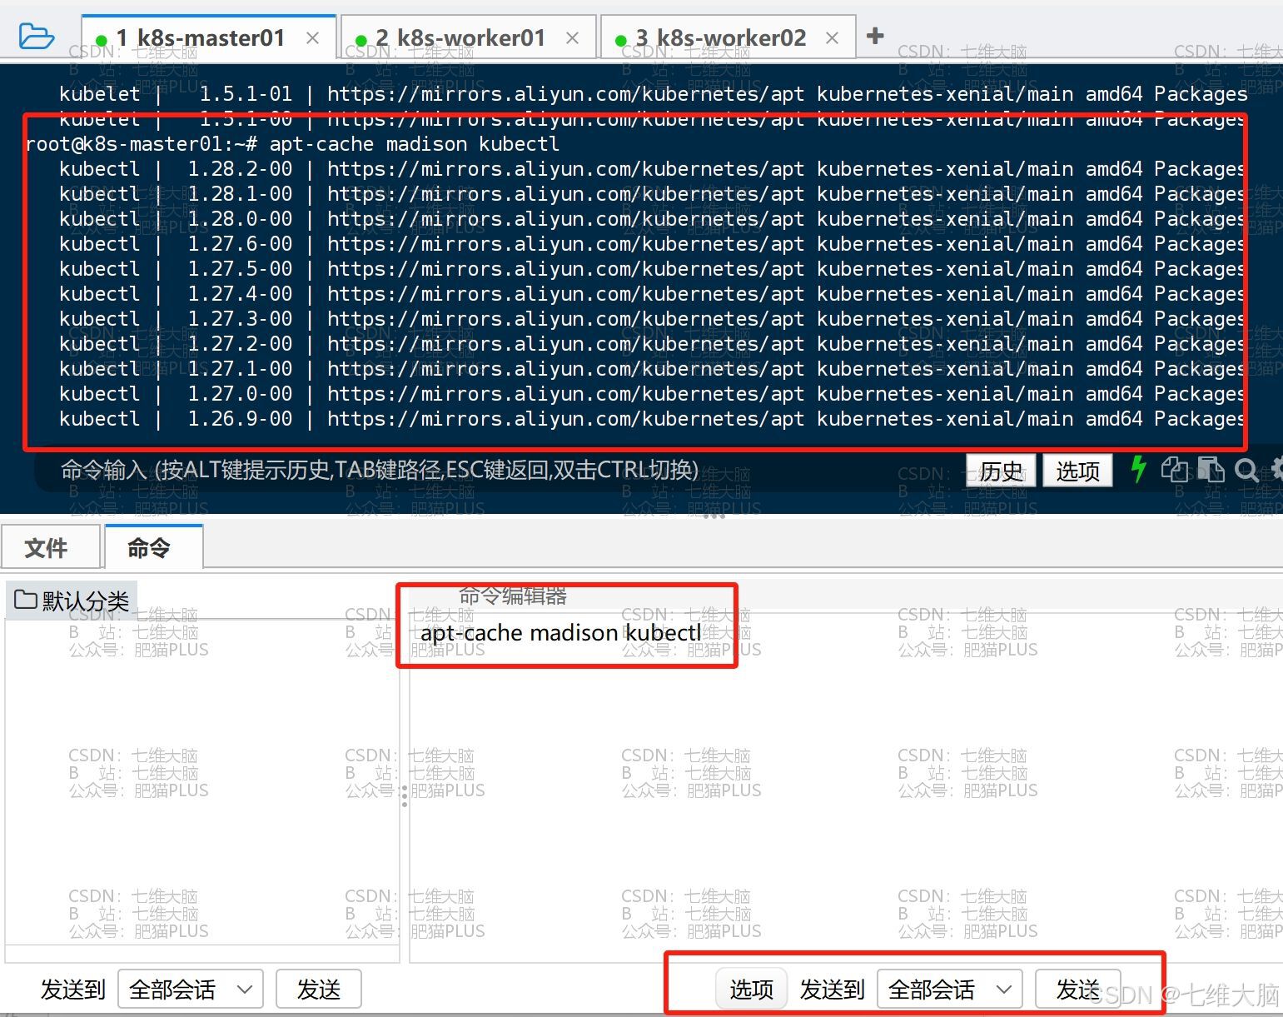Click terminal row 'kubectl | 1.28.0-00'
The width and height of the screenshot is (1283, 1017).
pyautogui.click(x=653, y=219)
